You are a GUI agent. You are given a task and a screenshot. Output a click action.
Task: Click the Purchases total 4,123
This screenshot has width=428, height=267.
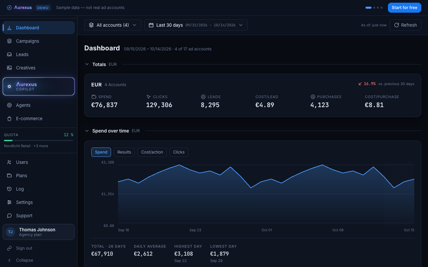click(x=320, y=105)
